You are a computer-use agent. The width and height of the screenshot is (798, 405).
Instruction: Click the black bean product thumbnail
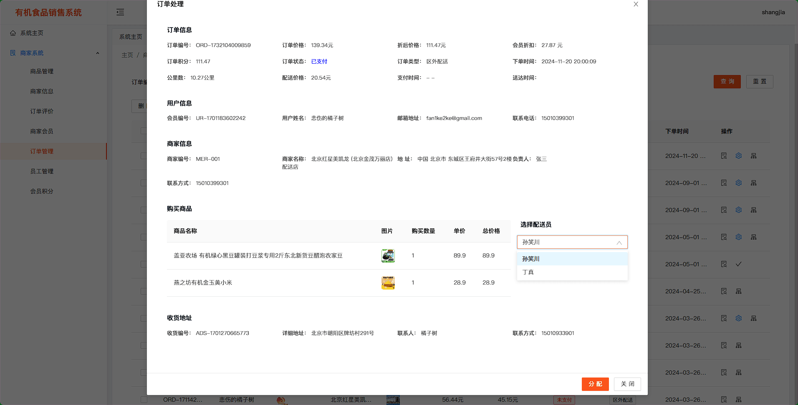point(388,256)
